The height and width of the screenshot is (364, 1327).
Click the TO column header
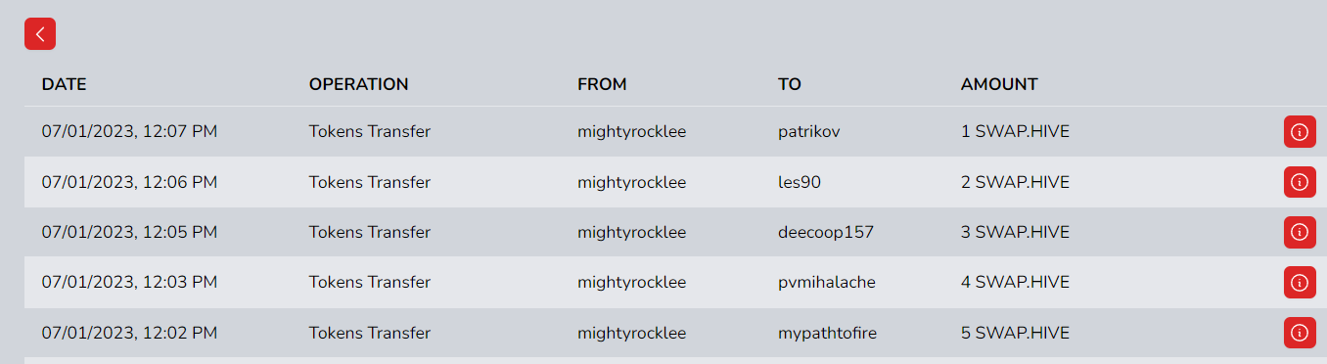tap(790, 84)
